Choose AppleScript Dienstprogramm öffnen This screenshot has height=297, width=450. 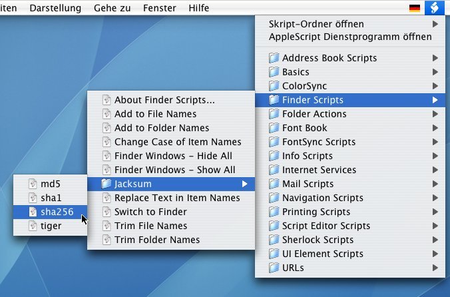(350, 37)
